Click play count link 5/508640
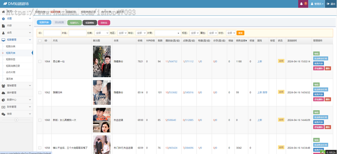Viewport: 337px width, 154px height. pyautogui.click(x=171, y=120)
